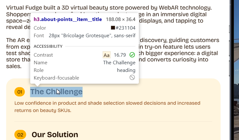Click the orange 01 number badge
239x140 pixels.
(20, 92)
